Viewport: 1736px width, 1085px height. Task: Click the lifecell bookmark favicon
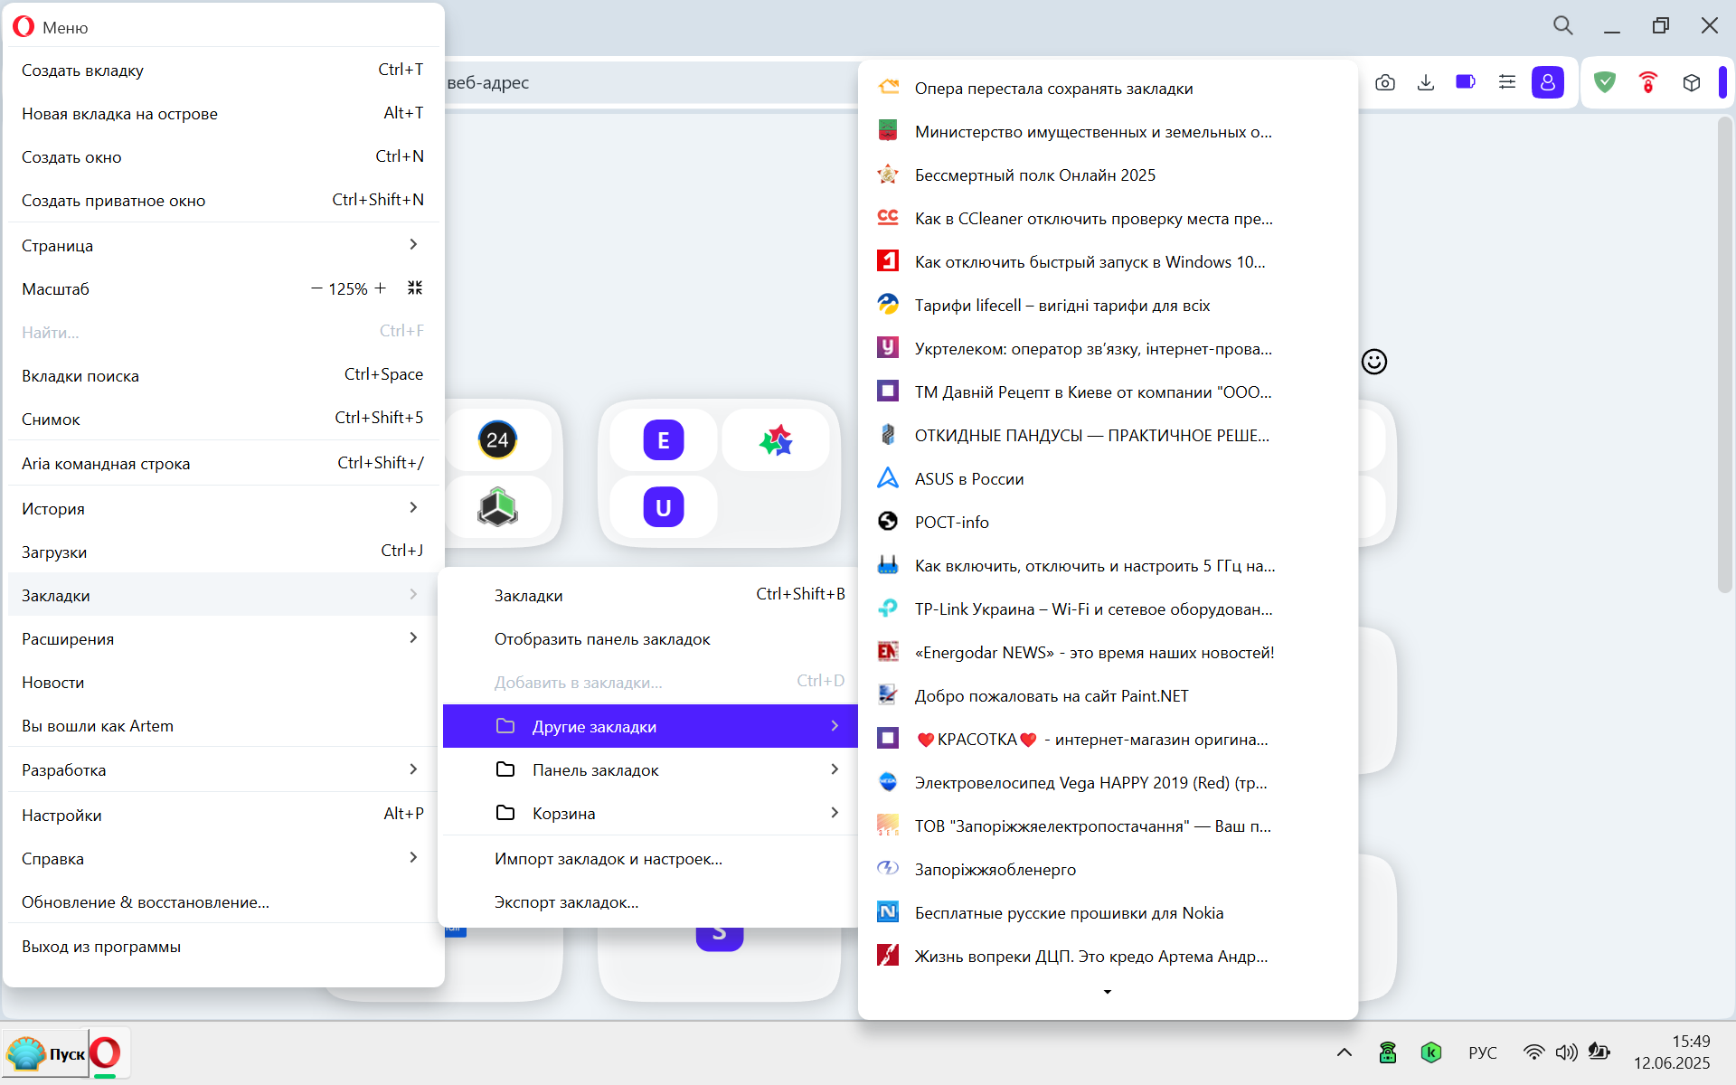888,304
